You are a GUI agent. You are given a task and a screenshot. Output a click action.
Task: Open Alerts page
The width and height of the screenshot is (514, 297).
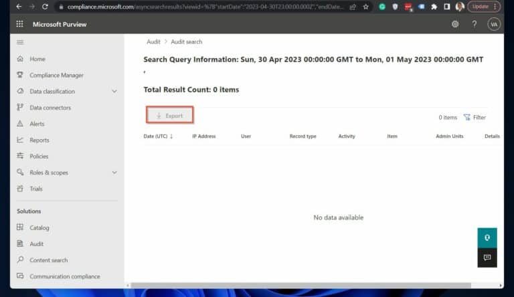coord(37,124)
